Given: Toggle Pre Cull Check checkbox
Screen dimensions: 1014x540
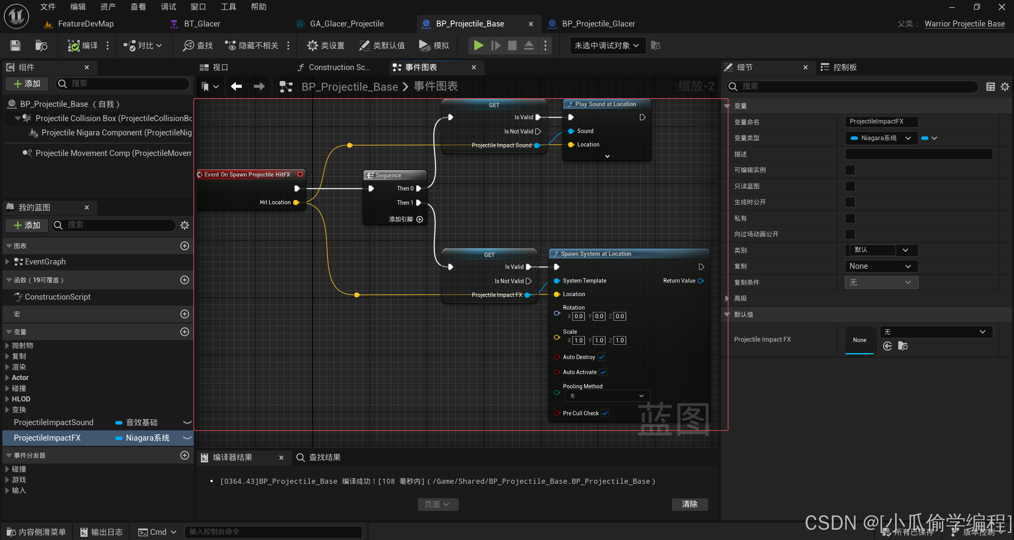Looking at the screenshot, I should click(605, 413).
